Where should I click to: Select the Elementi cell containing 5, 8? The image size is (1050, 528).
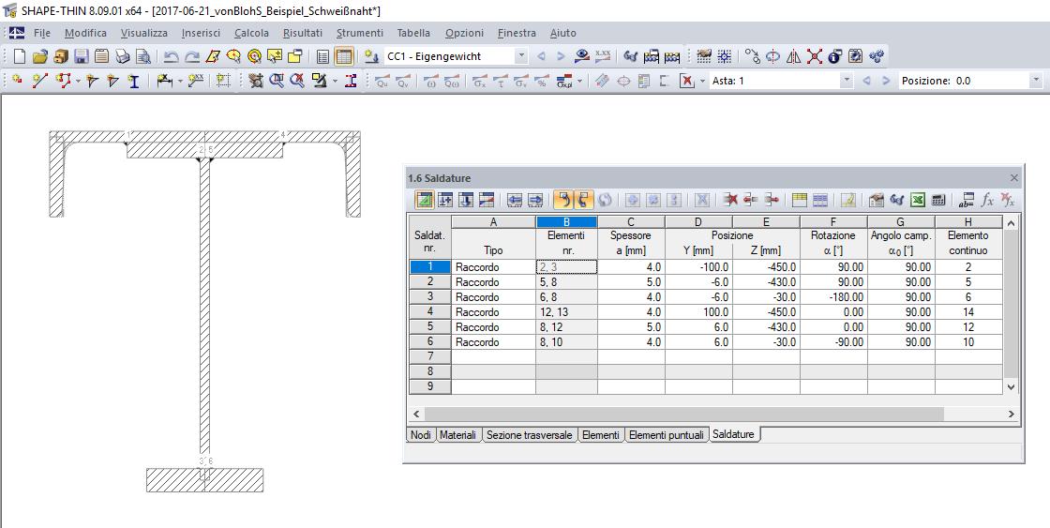(566, 282)
